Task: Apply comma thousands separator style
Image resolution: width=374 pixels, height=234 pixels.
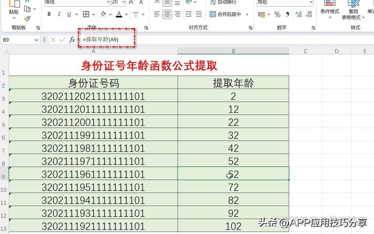Action: [288, 14]
